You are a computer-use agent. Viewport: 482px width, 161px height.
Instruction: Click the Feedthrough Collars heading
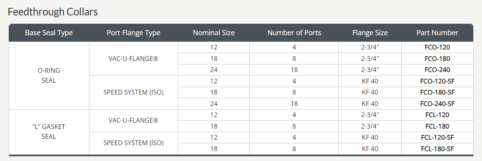[53, 12]
